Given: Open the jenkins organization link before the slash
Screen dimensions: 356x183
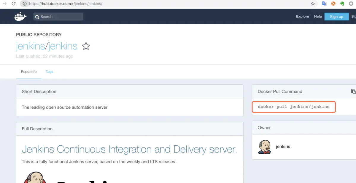Looking at the screenshot, I should click(x=30, y=46).
